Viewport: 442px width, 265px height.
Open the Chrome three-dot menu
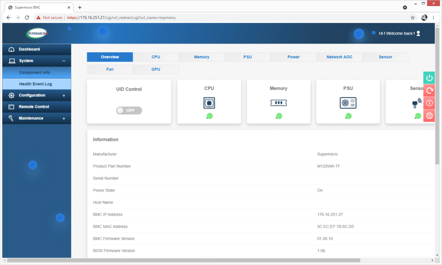pyautogui.click(x=433, y=17)
